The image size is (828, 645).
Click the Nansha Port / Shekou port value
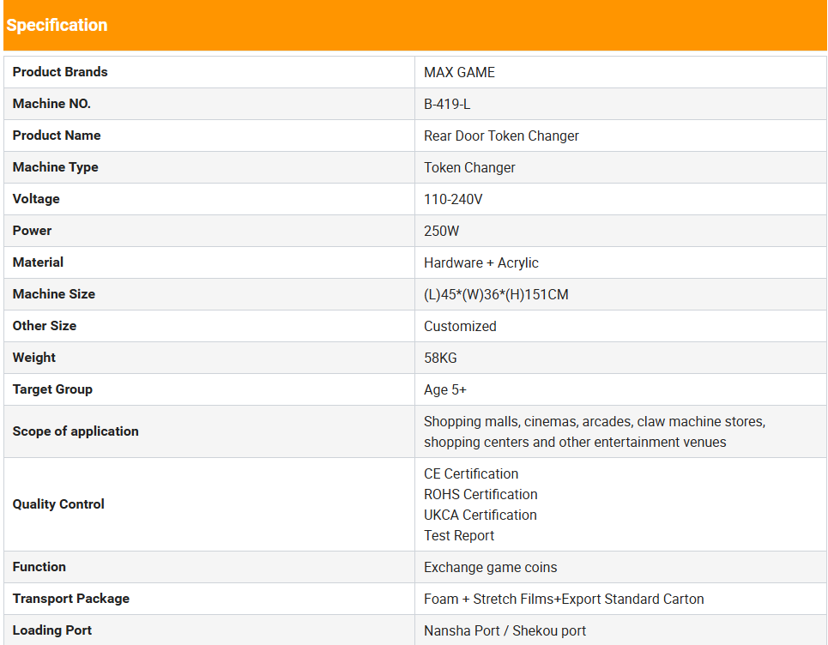click(505, 630)
